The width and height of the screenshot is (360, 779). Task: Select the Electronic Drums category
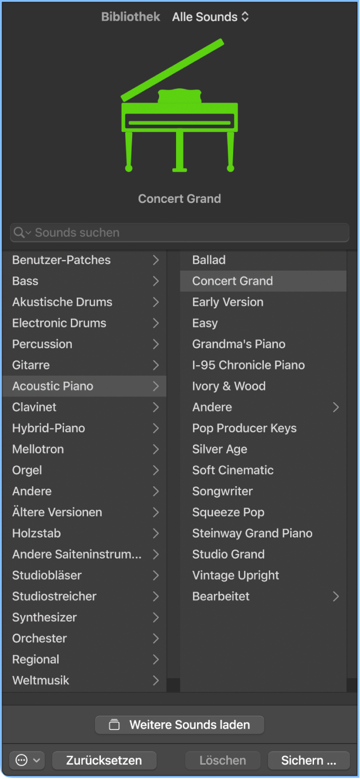[x=85, y=323]
